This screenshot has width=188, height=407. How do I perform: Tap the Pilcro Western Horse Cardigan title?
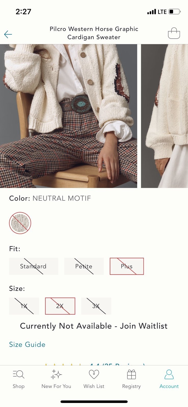[x=94, y=33]
